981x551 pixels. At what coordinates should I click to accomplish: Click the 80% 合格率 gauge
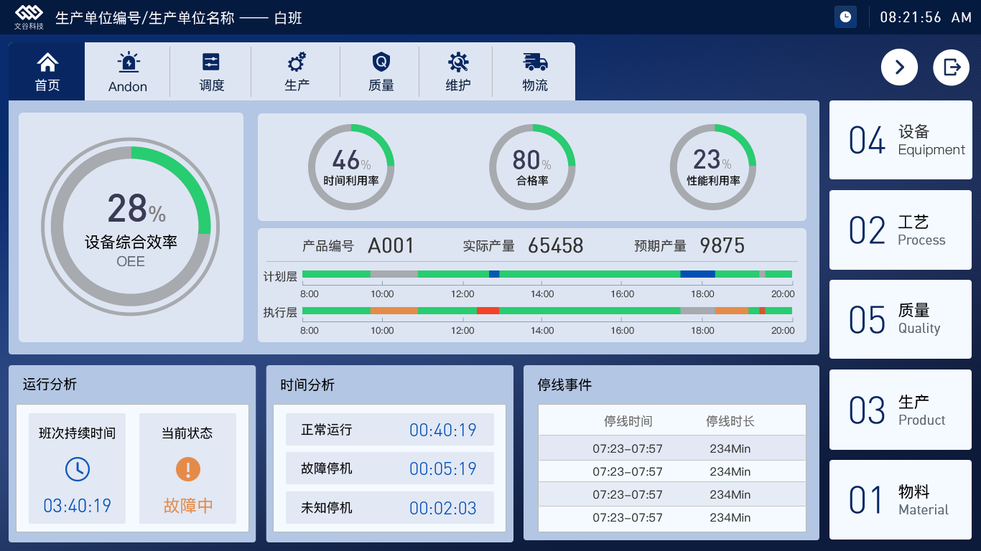(x=532, y=167)
